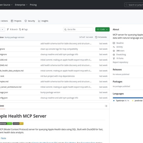View the 1 Branch list
The height and width of the screenshot is (143, 143).
[12, 29]
